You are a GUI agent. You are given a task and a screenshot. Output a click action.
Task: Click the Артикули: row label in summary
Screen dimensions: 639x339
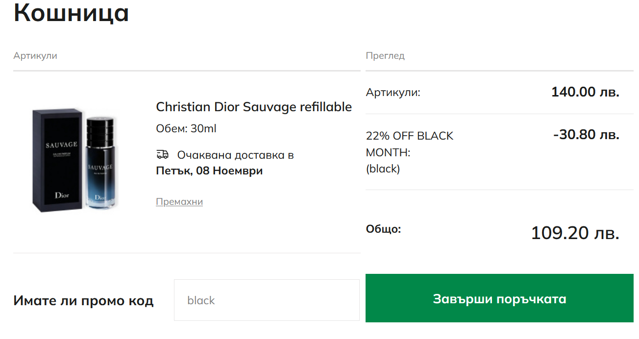(393, 93)
